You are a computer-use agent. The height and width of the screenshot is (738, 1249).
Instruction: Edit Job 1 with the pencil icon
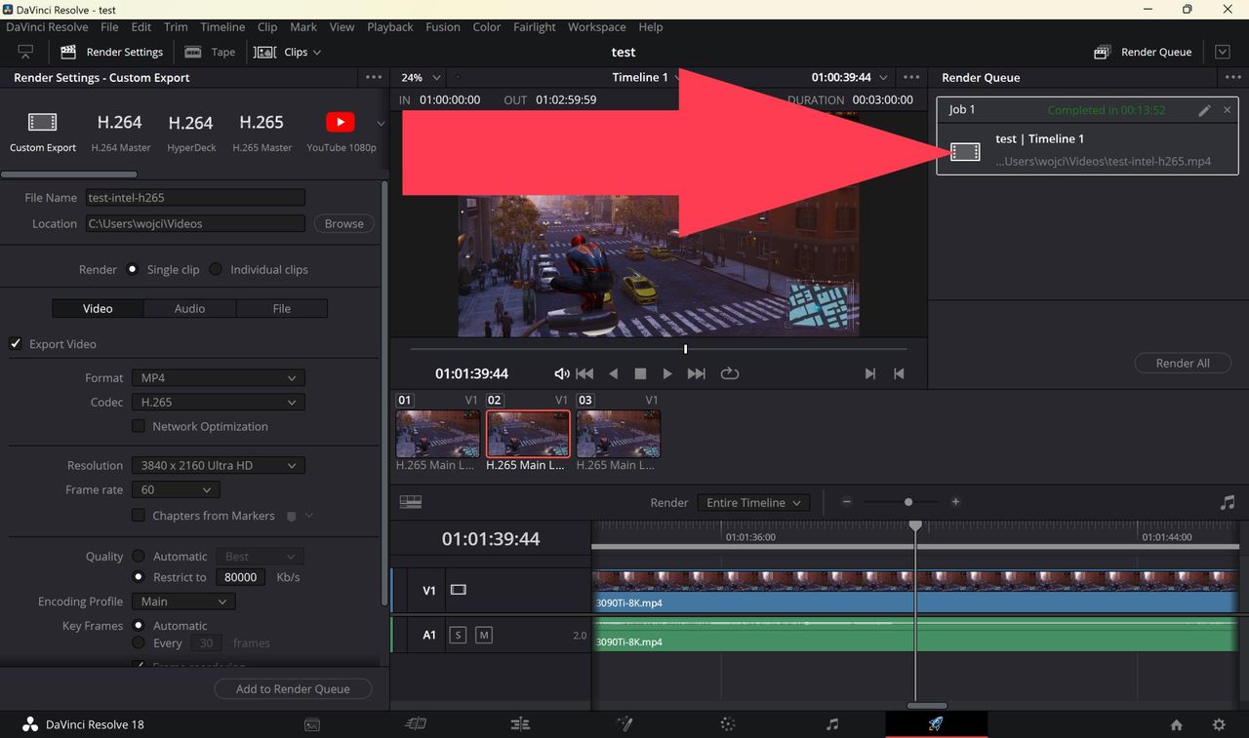pyautogui.click(x=1204, y=110)
